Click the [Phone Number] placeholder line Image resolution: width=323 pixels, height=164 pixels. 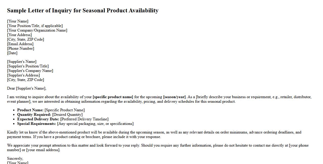[x=20, y=48]
